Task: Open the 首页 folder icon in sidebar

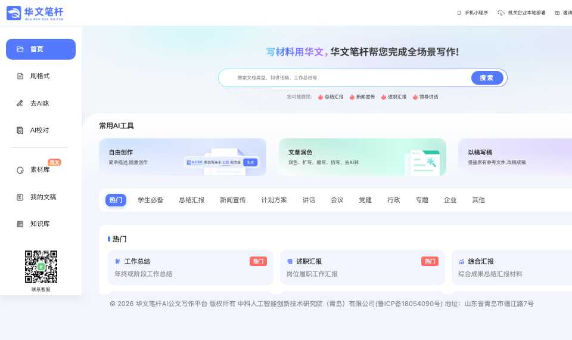Action: (x=20, y=49)
